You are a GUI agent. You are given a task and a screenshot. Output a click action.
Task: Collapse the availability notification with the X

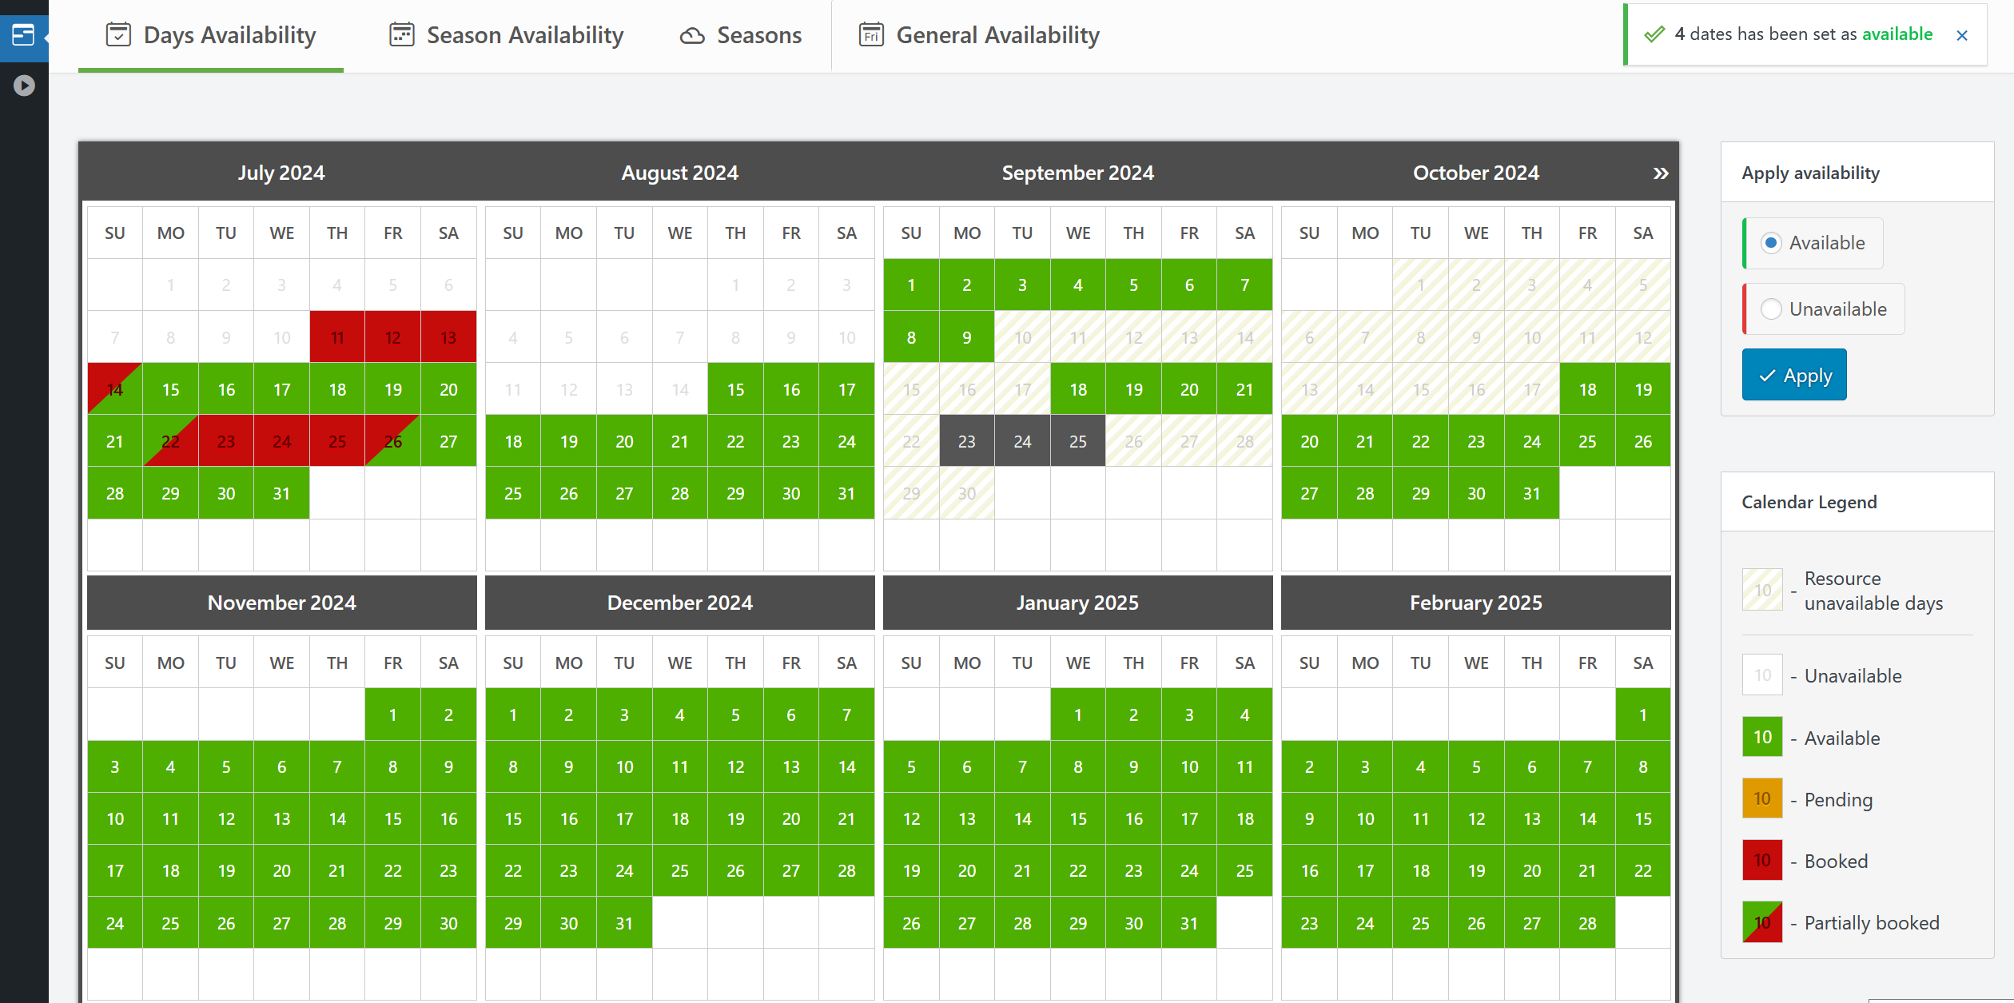tap(1963, 35)
